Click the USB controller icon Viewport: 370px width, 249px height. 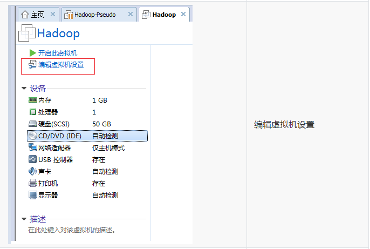coord(32,159)
